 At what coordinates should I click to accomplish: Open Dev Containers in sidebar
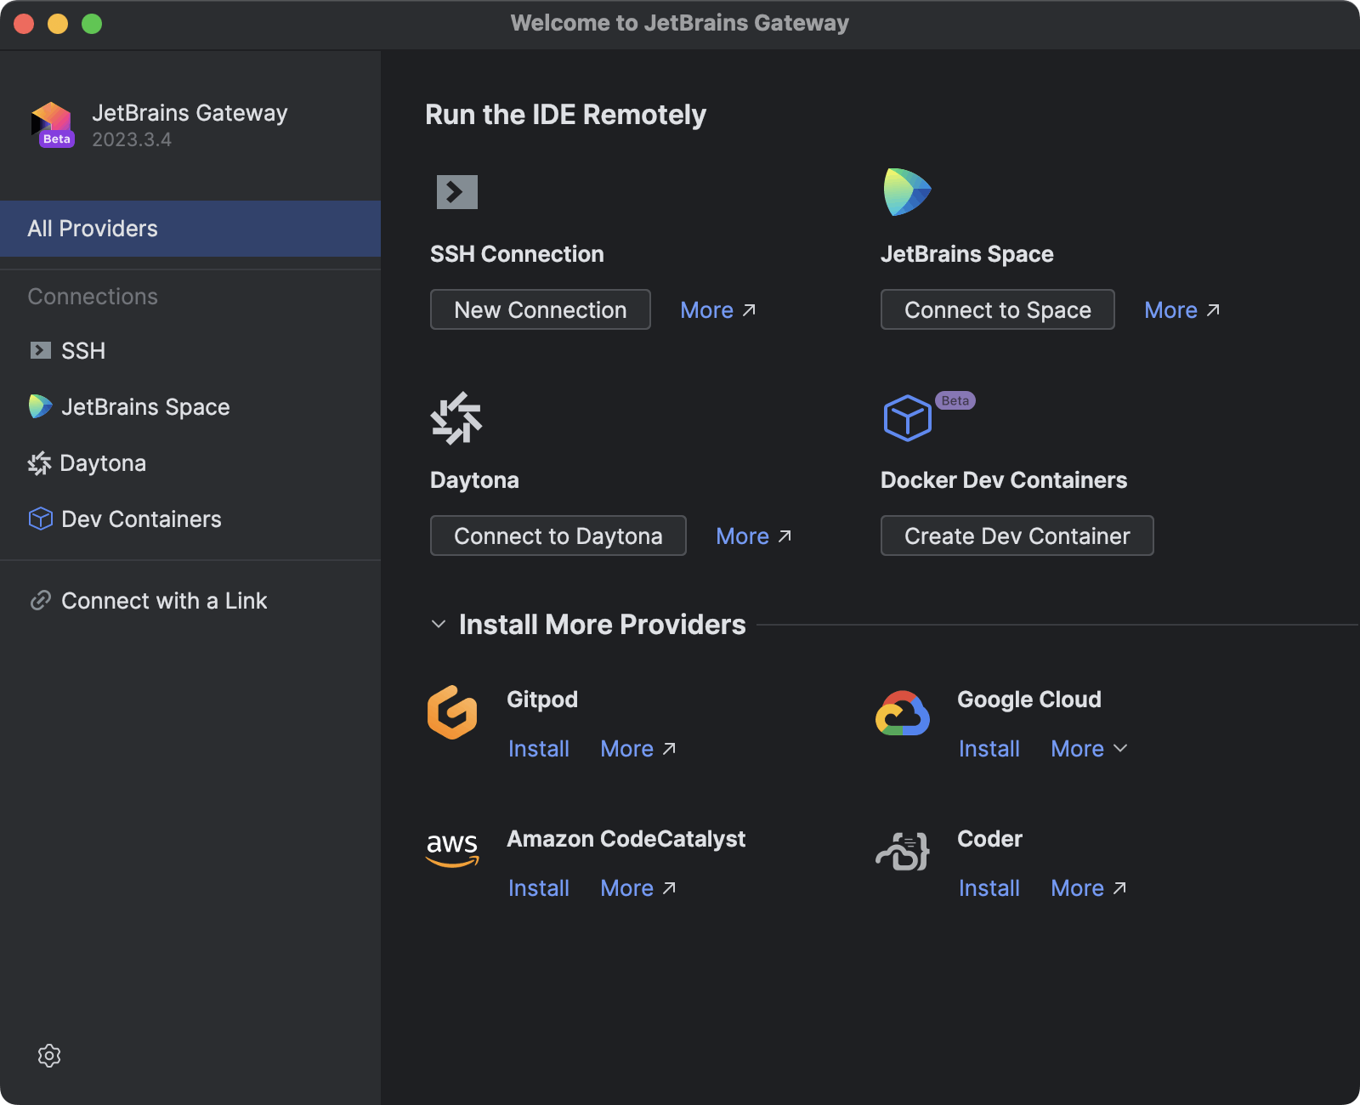click(190, 518)
